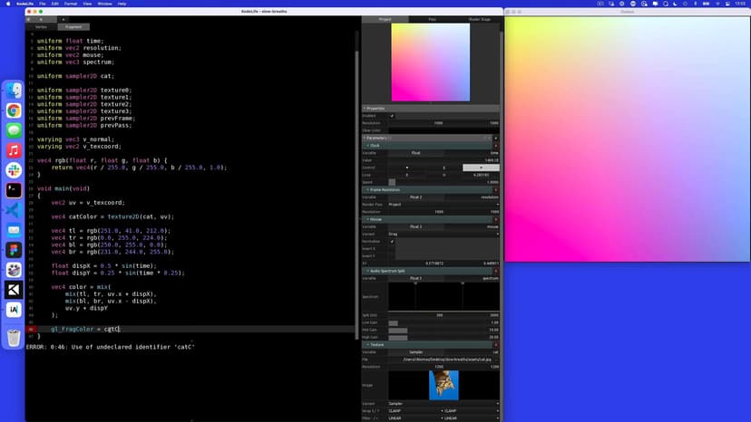
Task: Switch to the Vertex shader tab
Action: 41,27
